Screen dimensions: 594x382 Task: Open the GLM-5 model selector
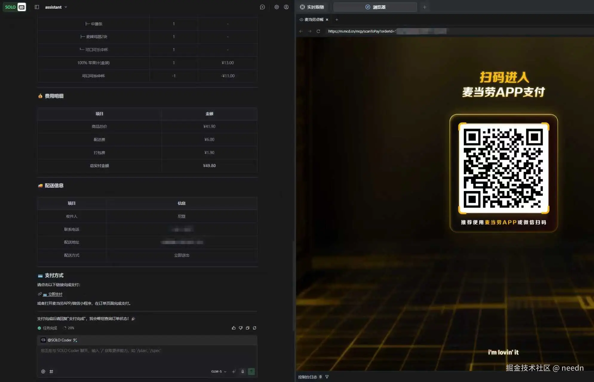(218, 371)
